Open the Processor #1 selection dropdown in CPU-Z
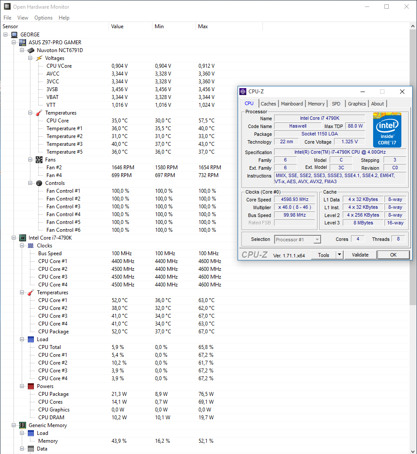417x454 pixels. pyautogui.click(x=318, y=240)
